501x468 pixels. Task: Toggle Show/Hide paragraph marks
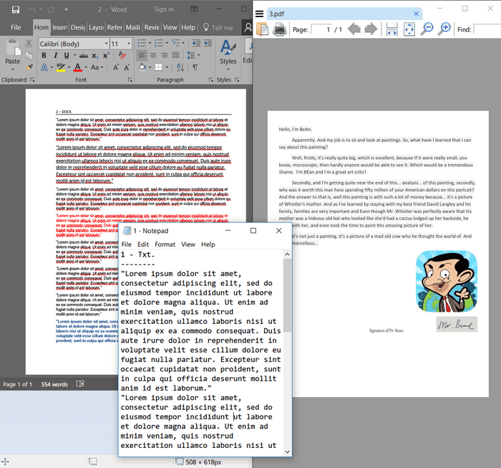tap(195, 67)
